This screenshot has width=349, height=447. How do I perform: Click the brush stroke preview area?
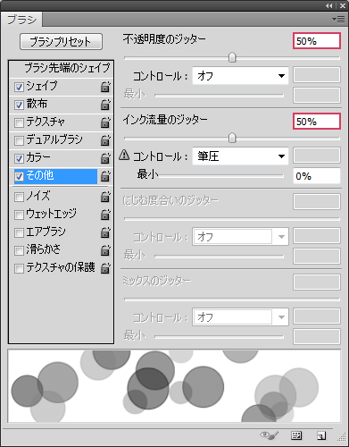pyautogui.click(x=174, y=386)
